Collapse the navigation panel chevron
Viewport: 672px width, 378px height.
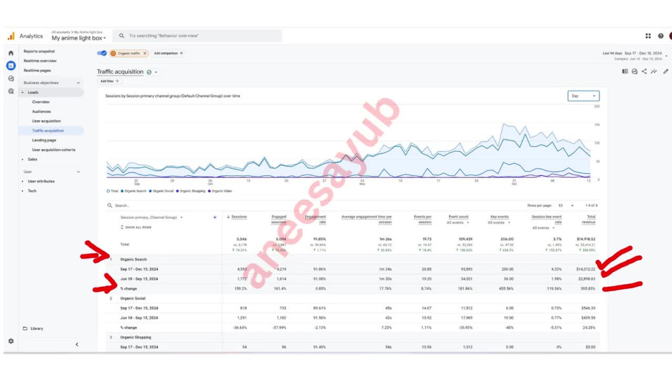tap(77, 344)
